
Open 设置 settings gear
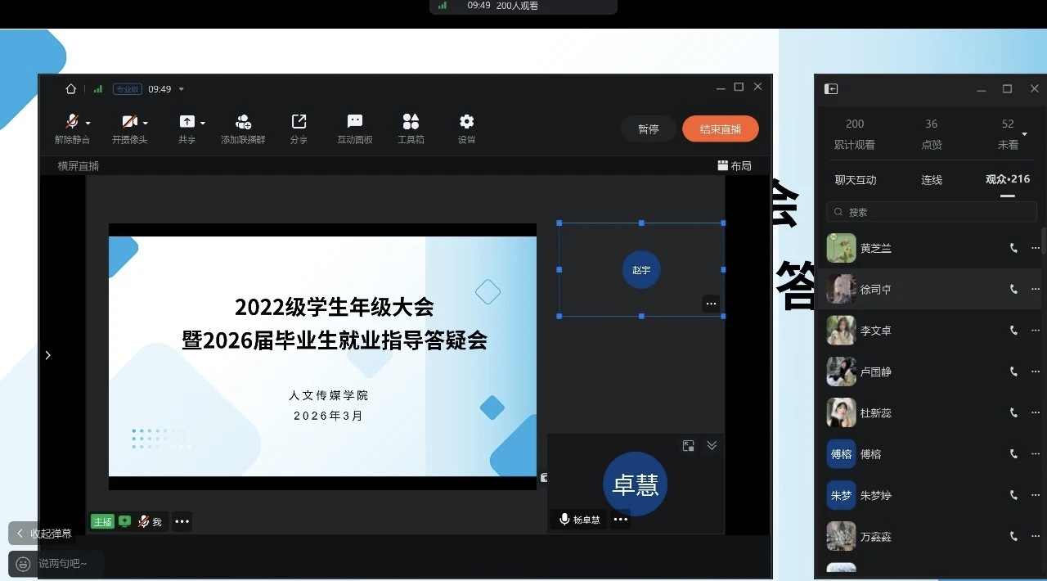(466, 128)
